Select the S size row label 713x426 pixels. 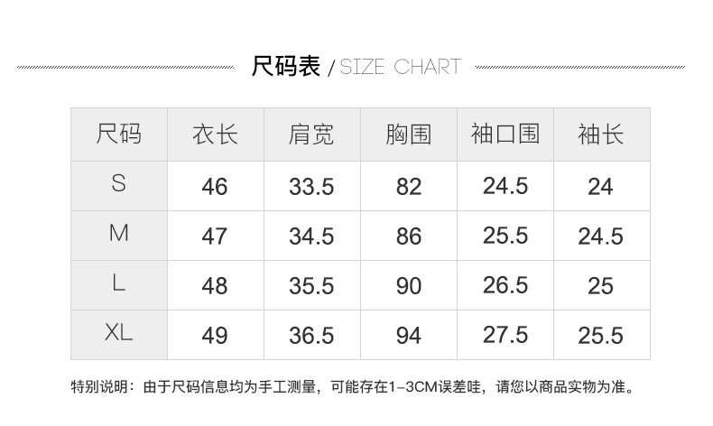[x=119, y=184]
